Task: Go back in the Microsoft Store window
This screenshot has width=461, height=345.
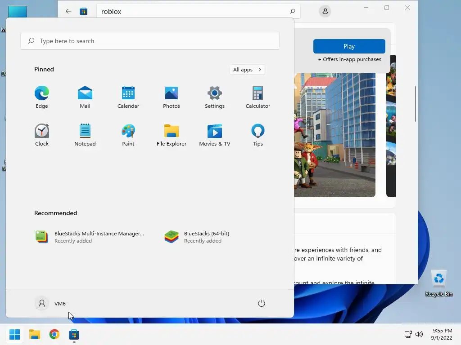Action: click(68, 11)
